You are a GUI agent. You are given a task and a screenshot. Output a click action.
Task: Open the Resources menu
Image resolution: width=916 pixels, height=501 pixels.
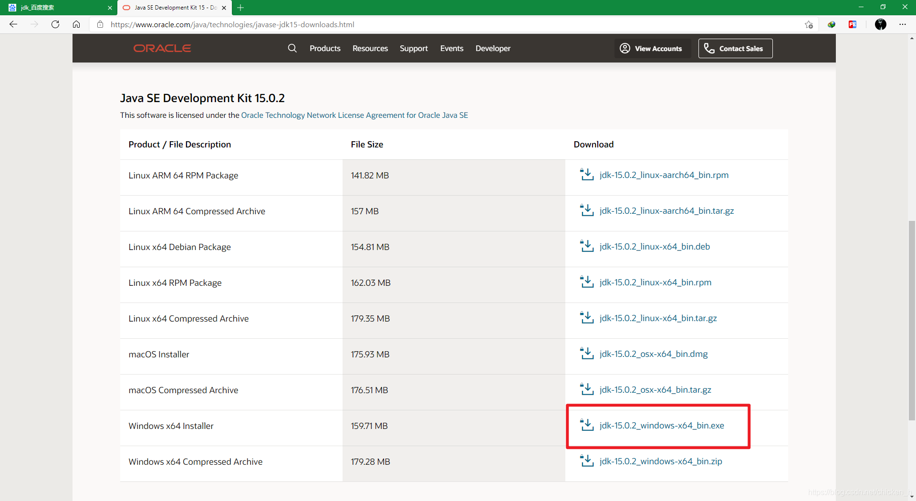(x=370, y=48)
